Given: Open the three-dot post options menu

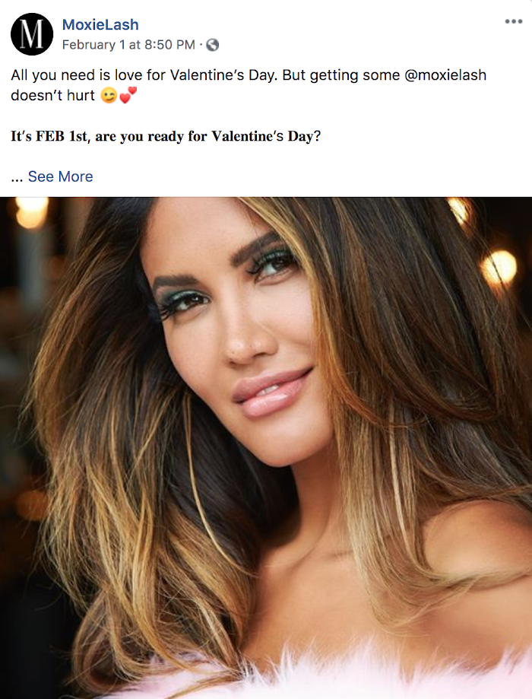Looking at the screenshot, I should [x=513, y=21].
